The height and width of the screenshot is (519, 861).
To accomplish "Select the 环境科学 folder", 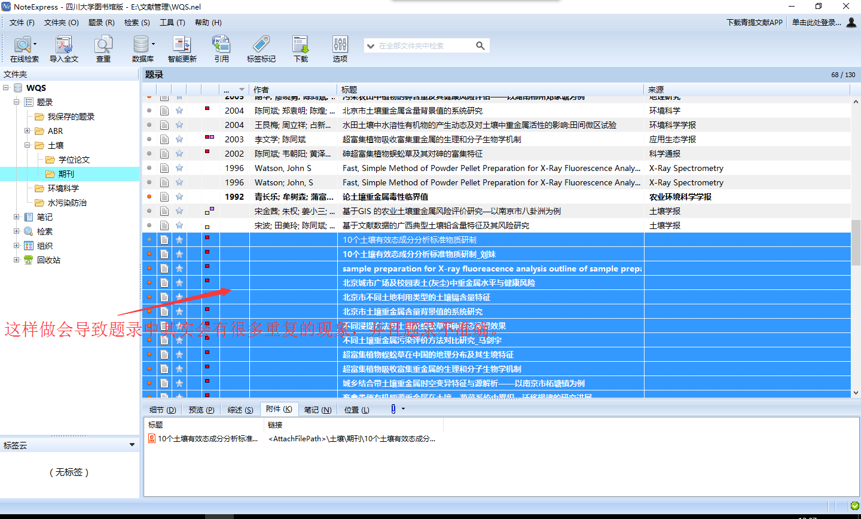I will (63, 188).
